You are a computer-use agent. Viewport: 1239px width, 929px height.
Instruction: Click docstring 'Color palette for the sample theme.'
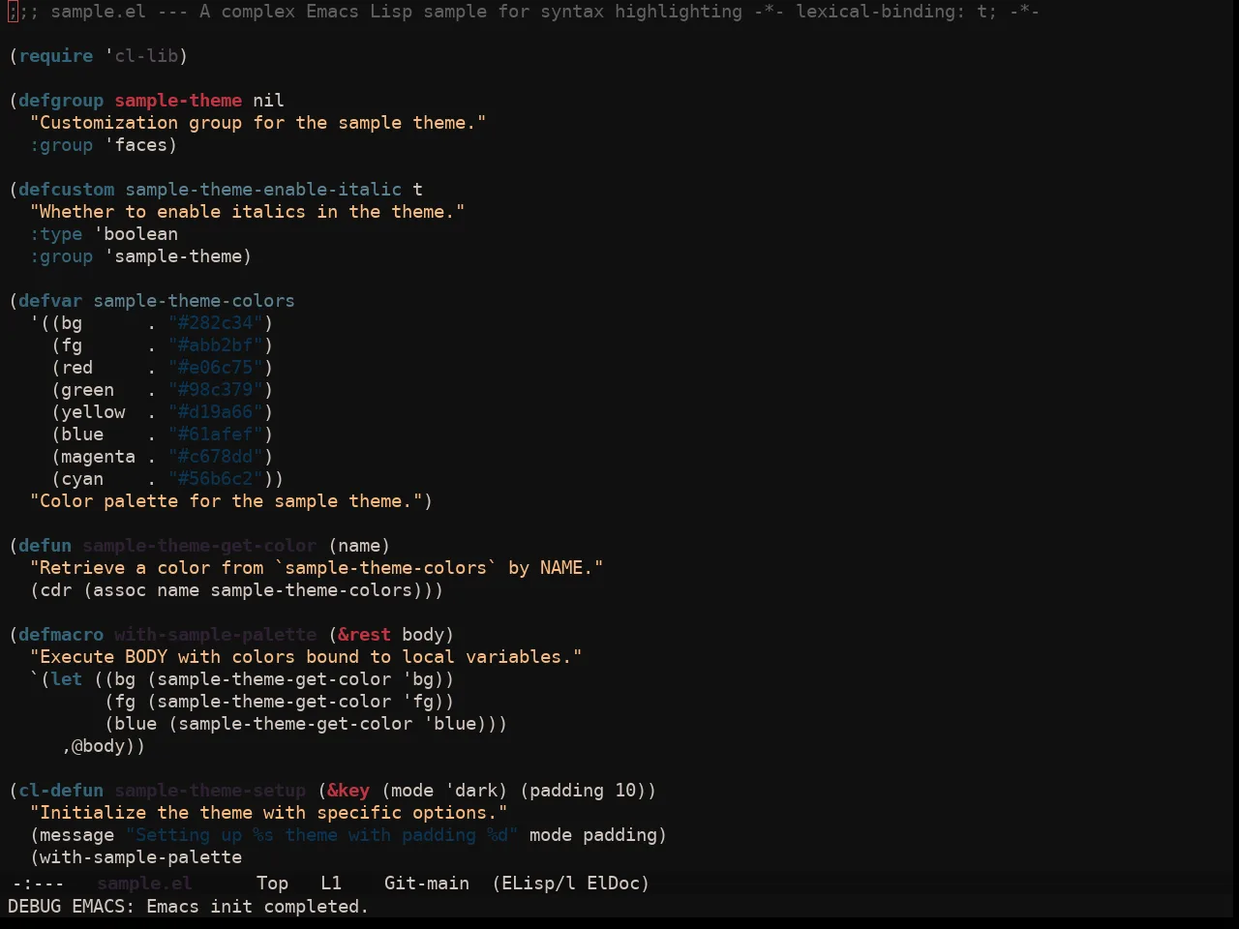coord(227,501)
